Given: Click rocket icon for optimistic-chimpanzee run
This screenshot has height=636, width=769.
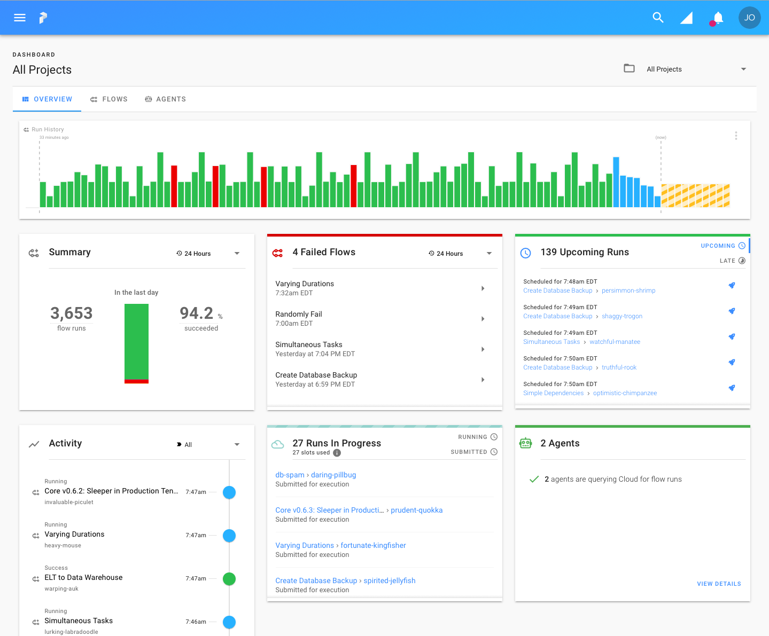Looking at the screenshot, I should 732,388.
